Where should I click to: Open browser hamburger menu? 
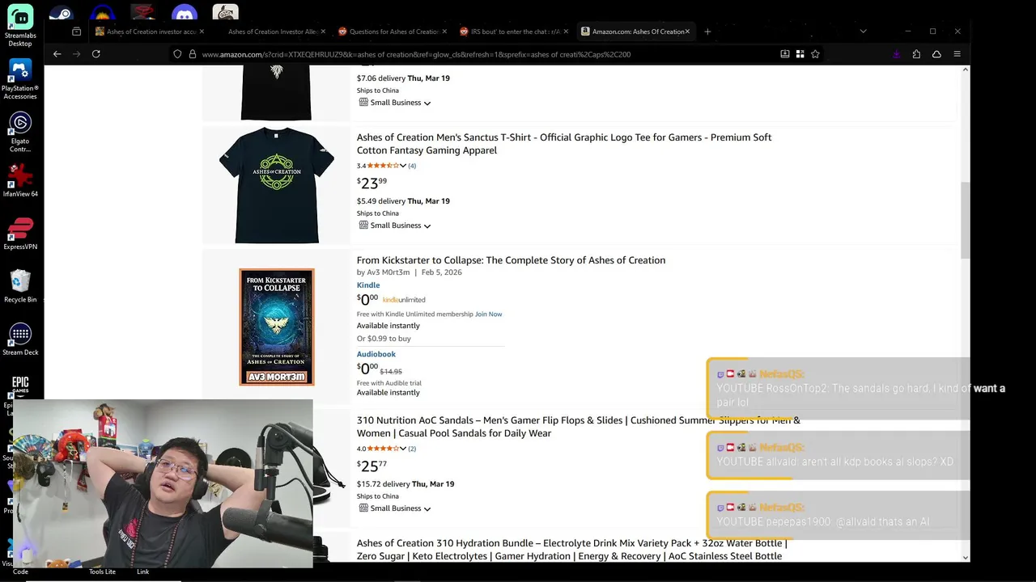point(957,54)
